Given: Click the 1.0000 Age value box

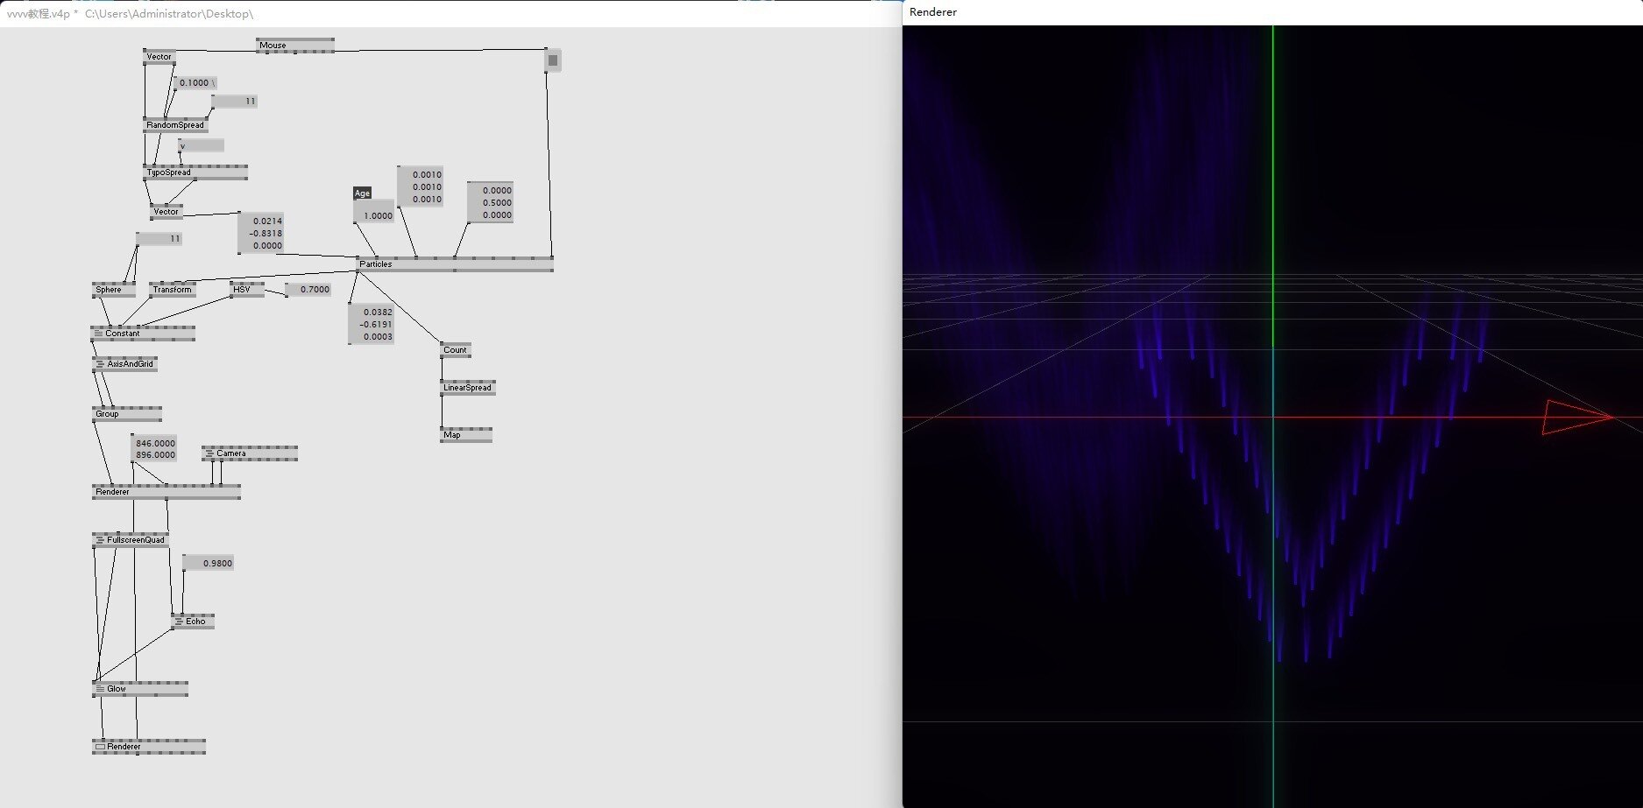Looking at the screenshot, I should (373, 211).
